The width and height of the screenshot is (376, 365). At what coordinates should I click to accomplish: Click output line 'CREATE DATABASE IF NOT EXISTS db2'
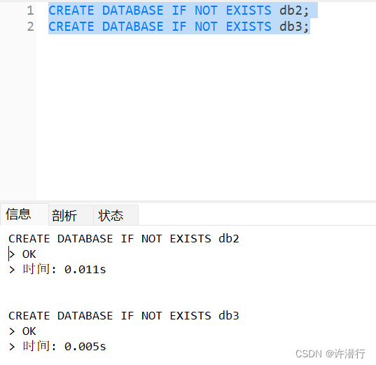tap(124, 239)
